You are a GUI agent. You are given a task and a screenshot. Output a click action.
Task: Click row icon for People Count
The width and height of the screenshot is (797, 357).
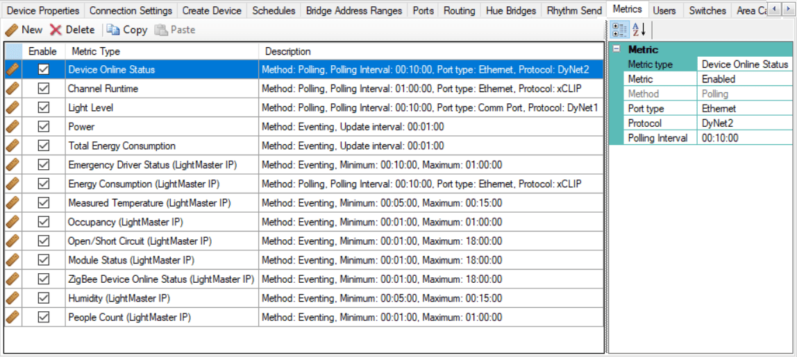pyautogui.click(x=12, y=317)
